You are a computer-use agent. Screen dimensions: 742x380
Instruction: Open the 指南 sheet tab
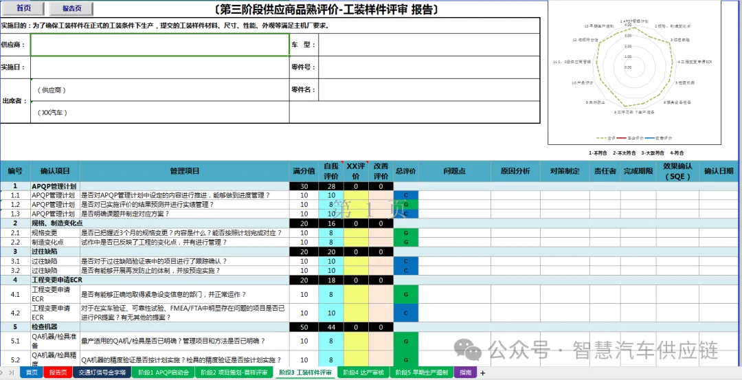coord(466,373)
